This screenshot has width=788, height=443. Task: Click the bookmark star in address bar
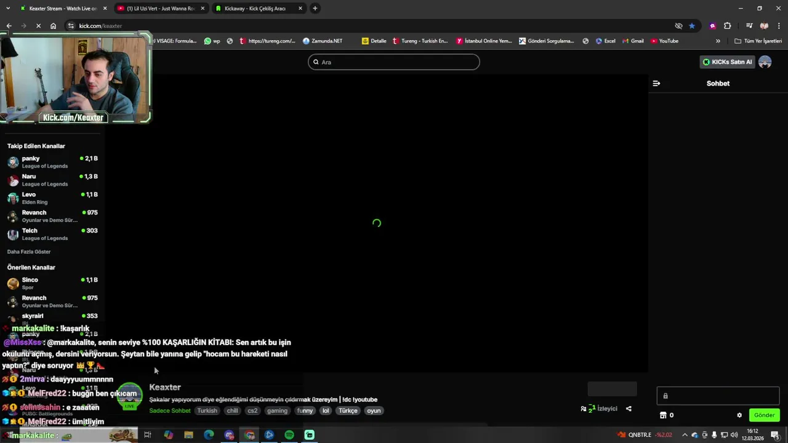(692, 26)
